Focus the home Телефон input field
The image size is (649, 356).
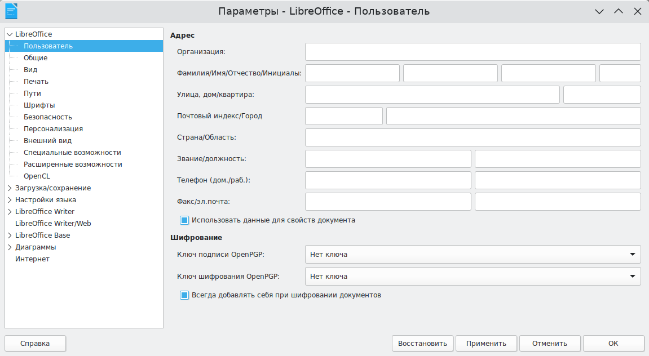(388, 180)
